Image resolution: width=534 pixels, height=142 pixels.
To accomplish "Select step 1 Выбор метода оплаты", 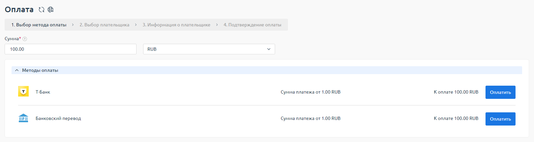I will 39,25.
